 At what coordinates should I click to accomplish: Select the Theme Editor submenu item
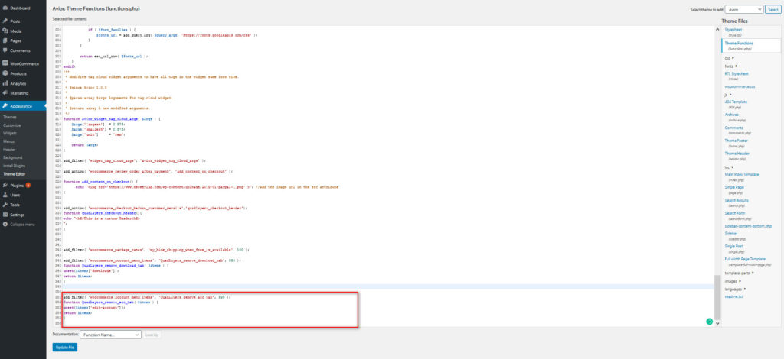coord(14,174)
